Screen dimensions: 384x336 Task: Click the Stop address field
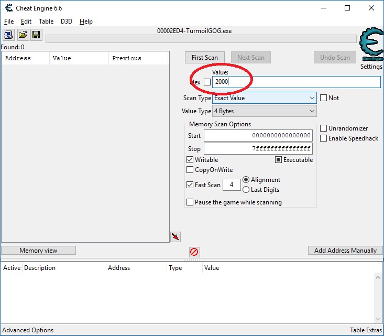tap(258, 148)
